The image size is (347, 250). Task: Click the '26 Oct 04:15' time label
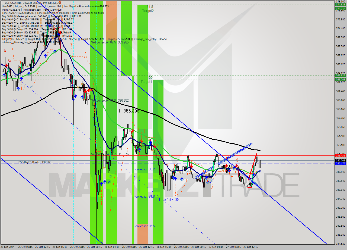[x=112, y=247]
